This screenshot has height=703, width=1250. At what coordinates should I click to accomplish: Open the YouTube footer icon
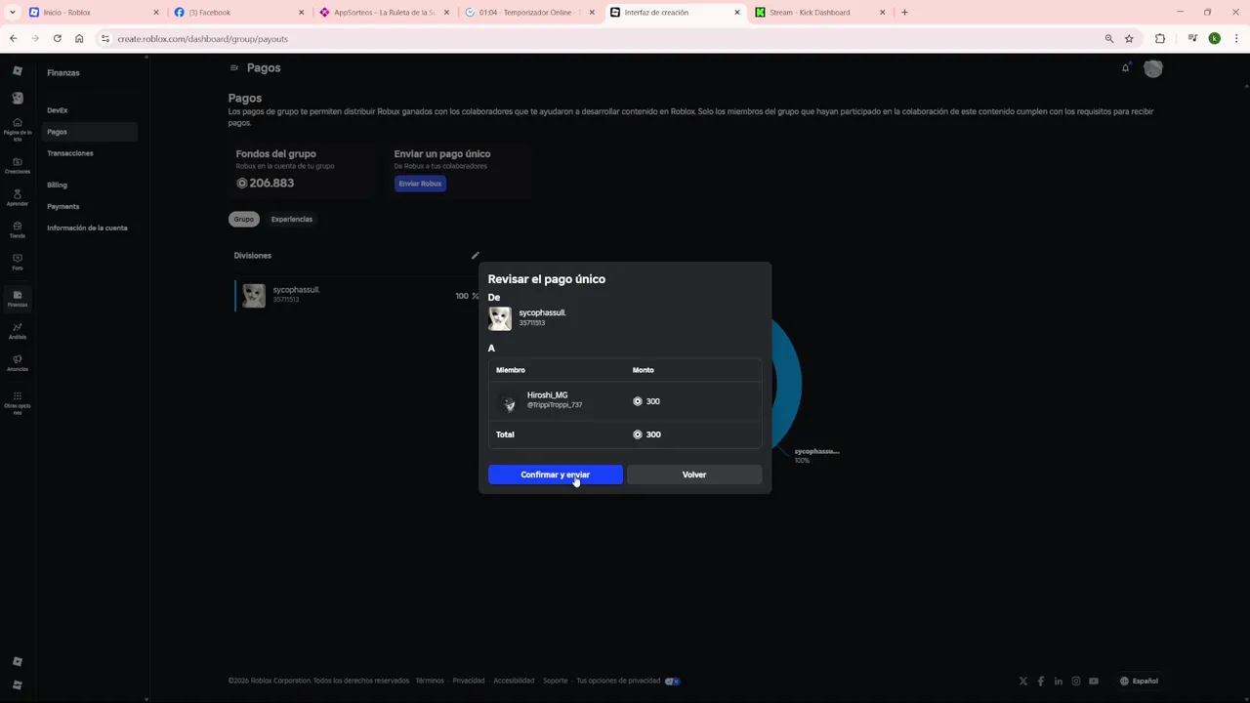pos(1094,681)
